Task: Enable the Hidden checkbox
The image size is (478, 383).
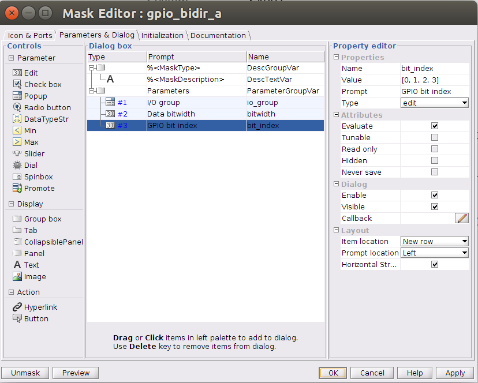Action: (435, 160)
